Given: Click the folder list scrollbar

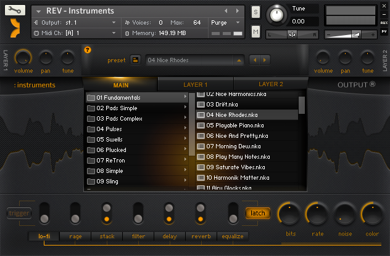Looking at the screenshot, I should (192, 124).
